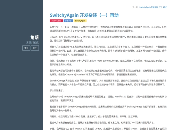
Task: Click the paragraph mentioning OpenAI Codex
Action: (x=108, y=129)
